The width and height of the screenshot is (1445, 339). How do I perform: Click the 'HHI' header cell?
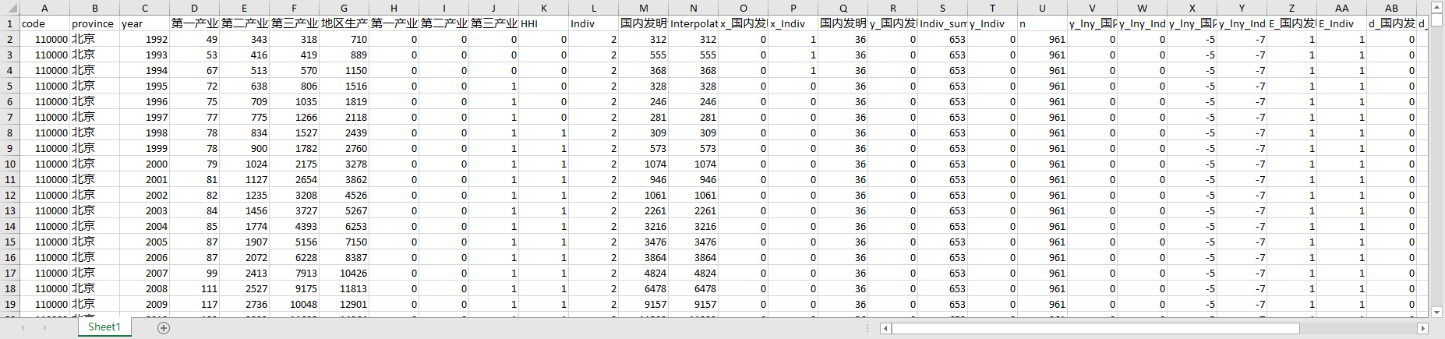coord(543,23)
